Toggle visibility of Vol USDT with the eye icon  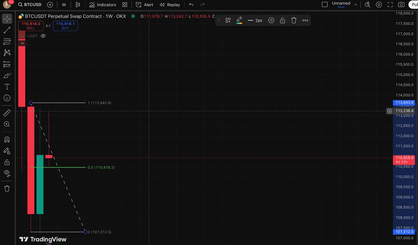[43, 35]
